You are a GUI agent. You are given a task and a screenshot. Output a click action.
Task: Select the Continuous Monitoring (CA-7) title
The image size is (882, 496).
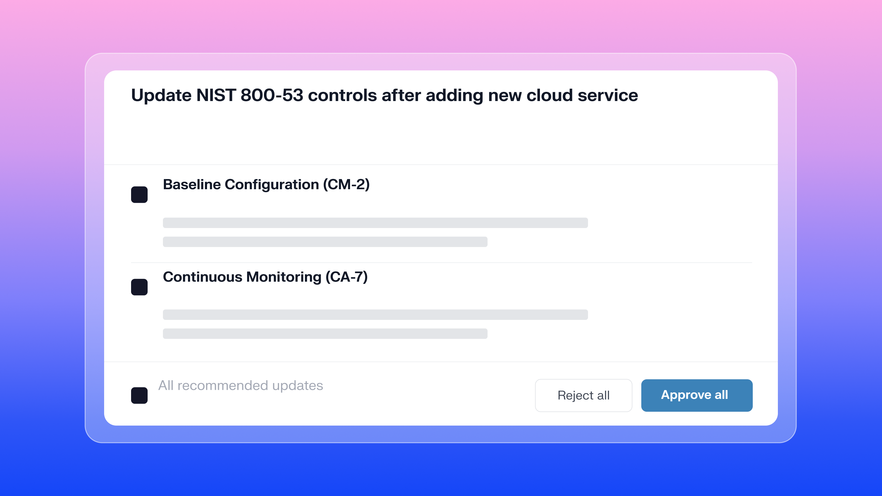tap(265, 277)
